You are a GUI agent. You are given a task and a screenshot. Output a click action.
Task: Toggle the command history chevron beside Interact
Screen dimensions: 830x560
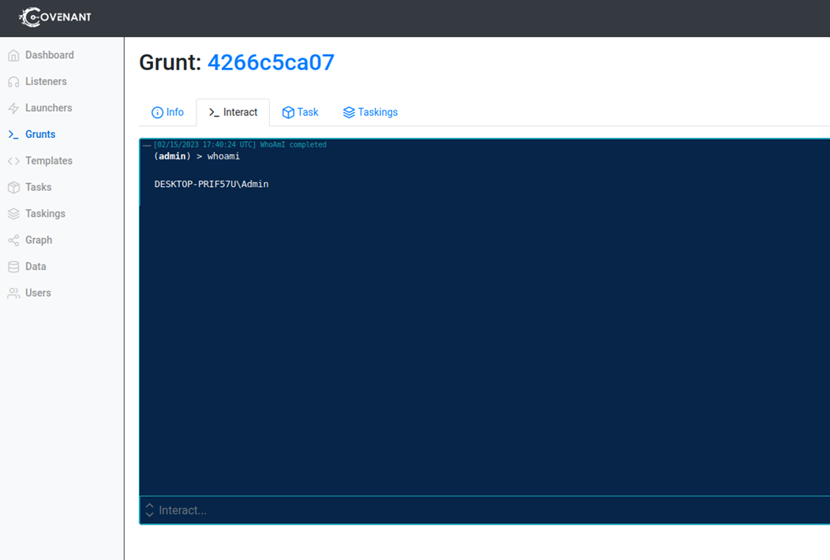149,510
